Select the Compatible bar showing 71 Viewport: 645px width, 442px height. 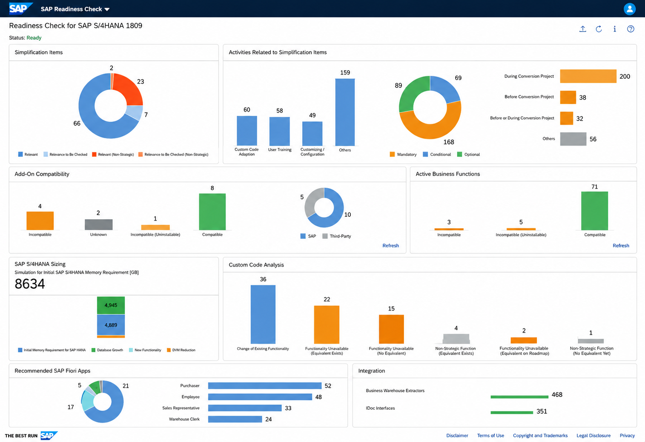[594, 211]
